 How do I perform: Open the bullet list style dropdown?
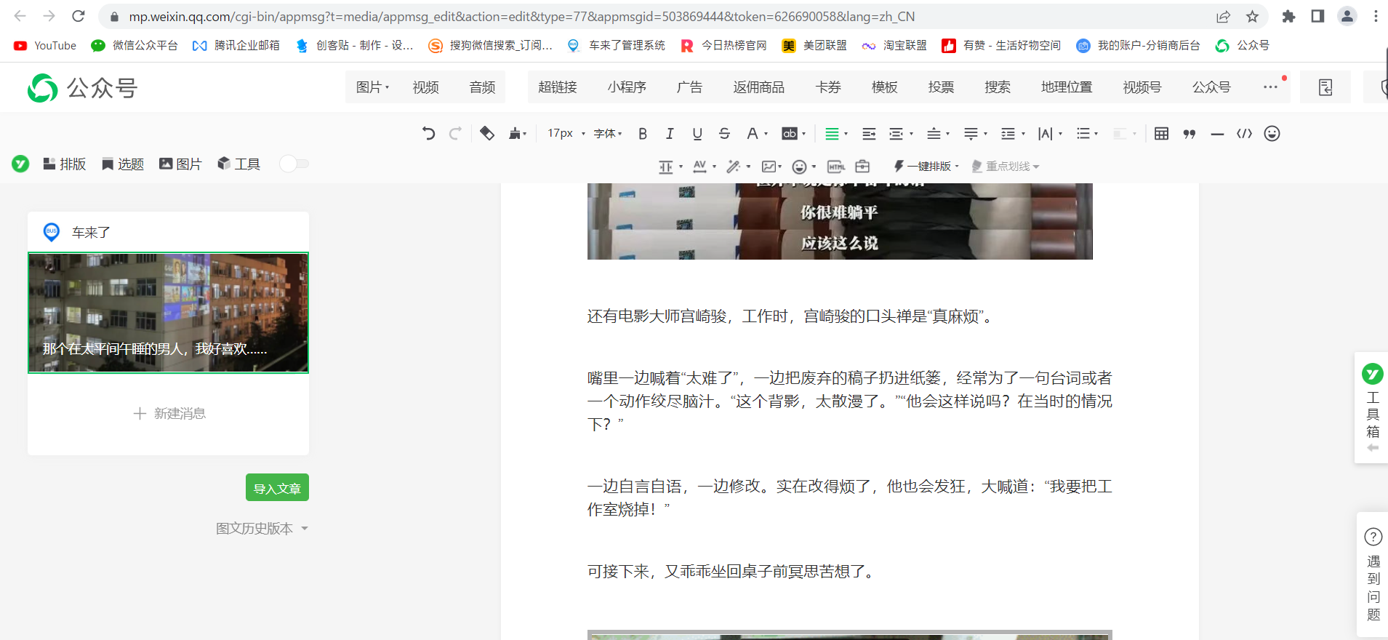pos(1087,134)
